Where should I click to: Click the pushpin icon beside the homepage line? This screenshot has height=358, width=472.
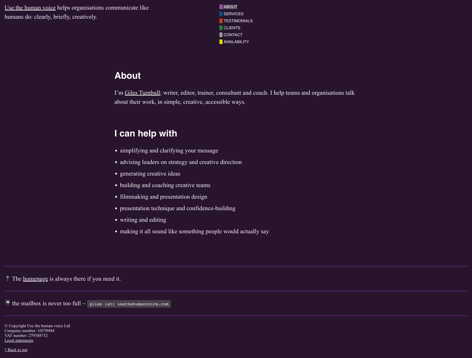[8, 278]
